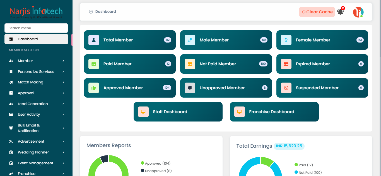Expand the Advertisement chevron
Image resolution: width=381 pixels, height=176 pixels.
click(63, 142)
